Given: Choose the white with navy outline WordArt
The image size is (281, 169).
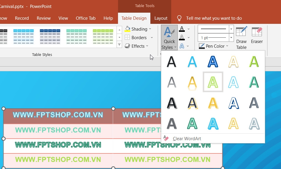Looking at the screenshot, I should point(233,103).
